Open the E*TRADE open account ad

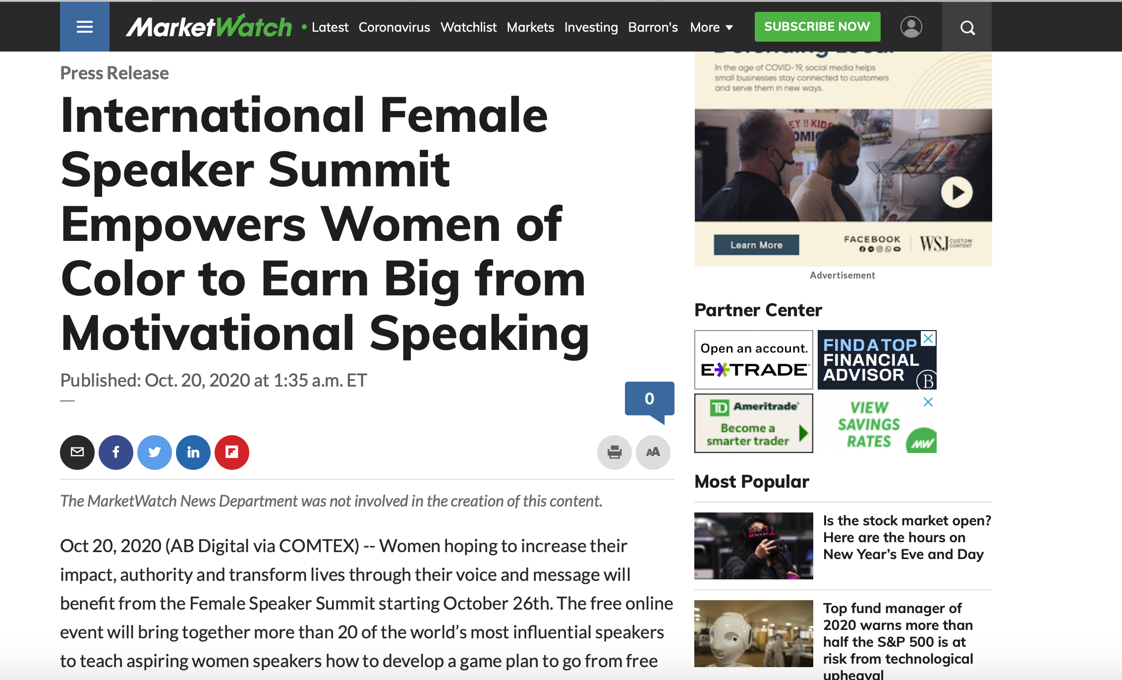[753, 360]
